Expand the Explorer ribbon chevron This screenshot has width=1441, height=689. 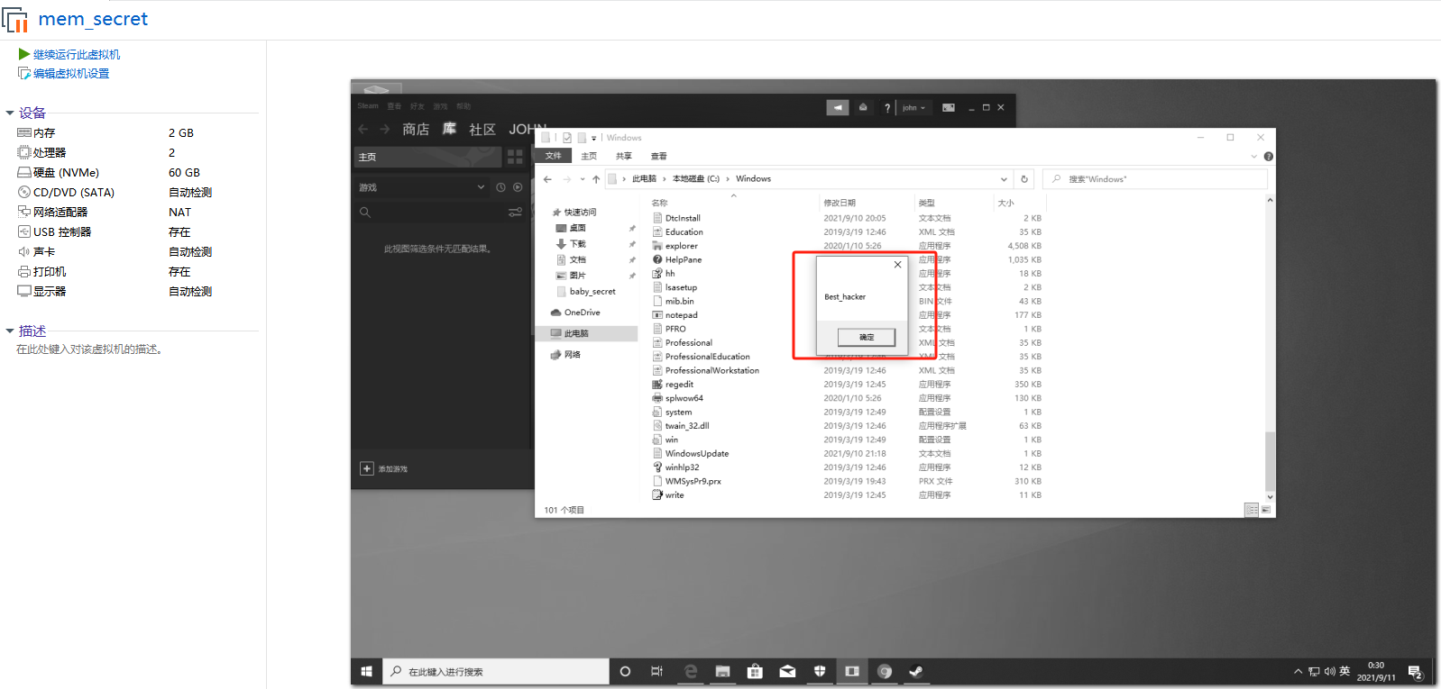click(1253, 157)
